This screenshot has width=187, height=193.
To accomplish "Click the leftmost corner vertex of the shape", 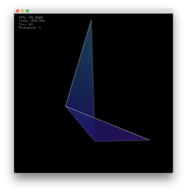I will pyautogui.click(x=66, y=106).
